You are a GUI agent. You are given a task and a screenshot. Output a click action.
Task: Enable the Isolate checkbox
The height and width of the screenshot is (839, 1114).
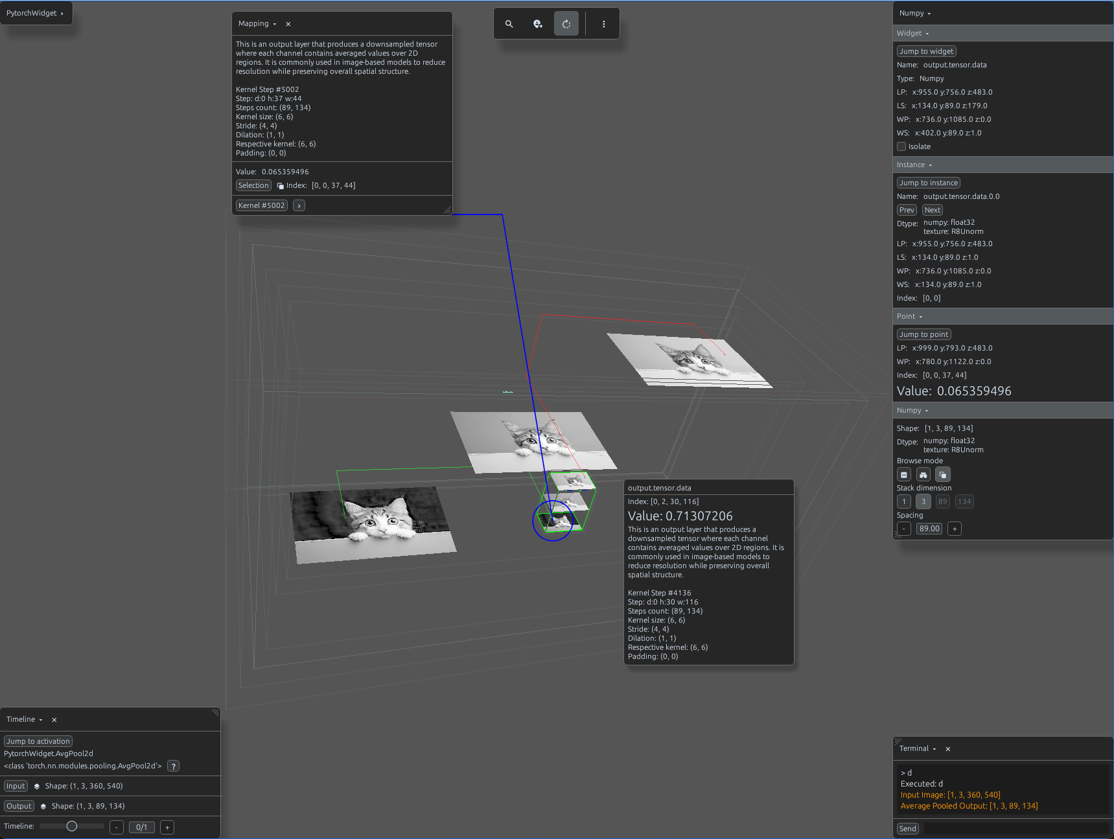pyautogui.click(x=901, y=146)
